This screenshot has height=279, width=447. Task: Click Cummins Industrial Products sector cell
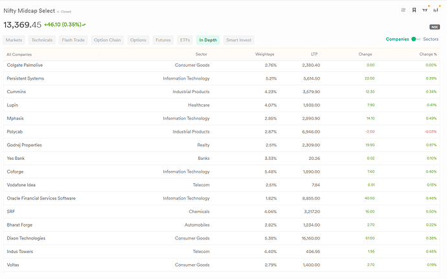(191, 92)
